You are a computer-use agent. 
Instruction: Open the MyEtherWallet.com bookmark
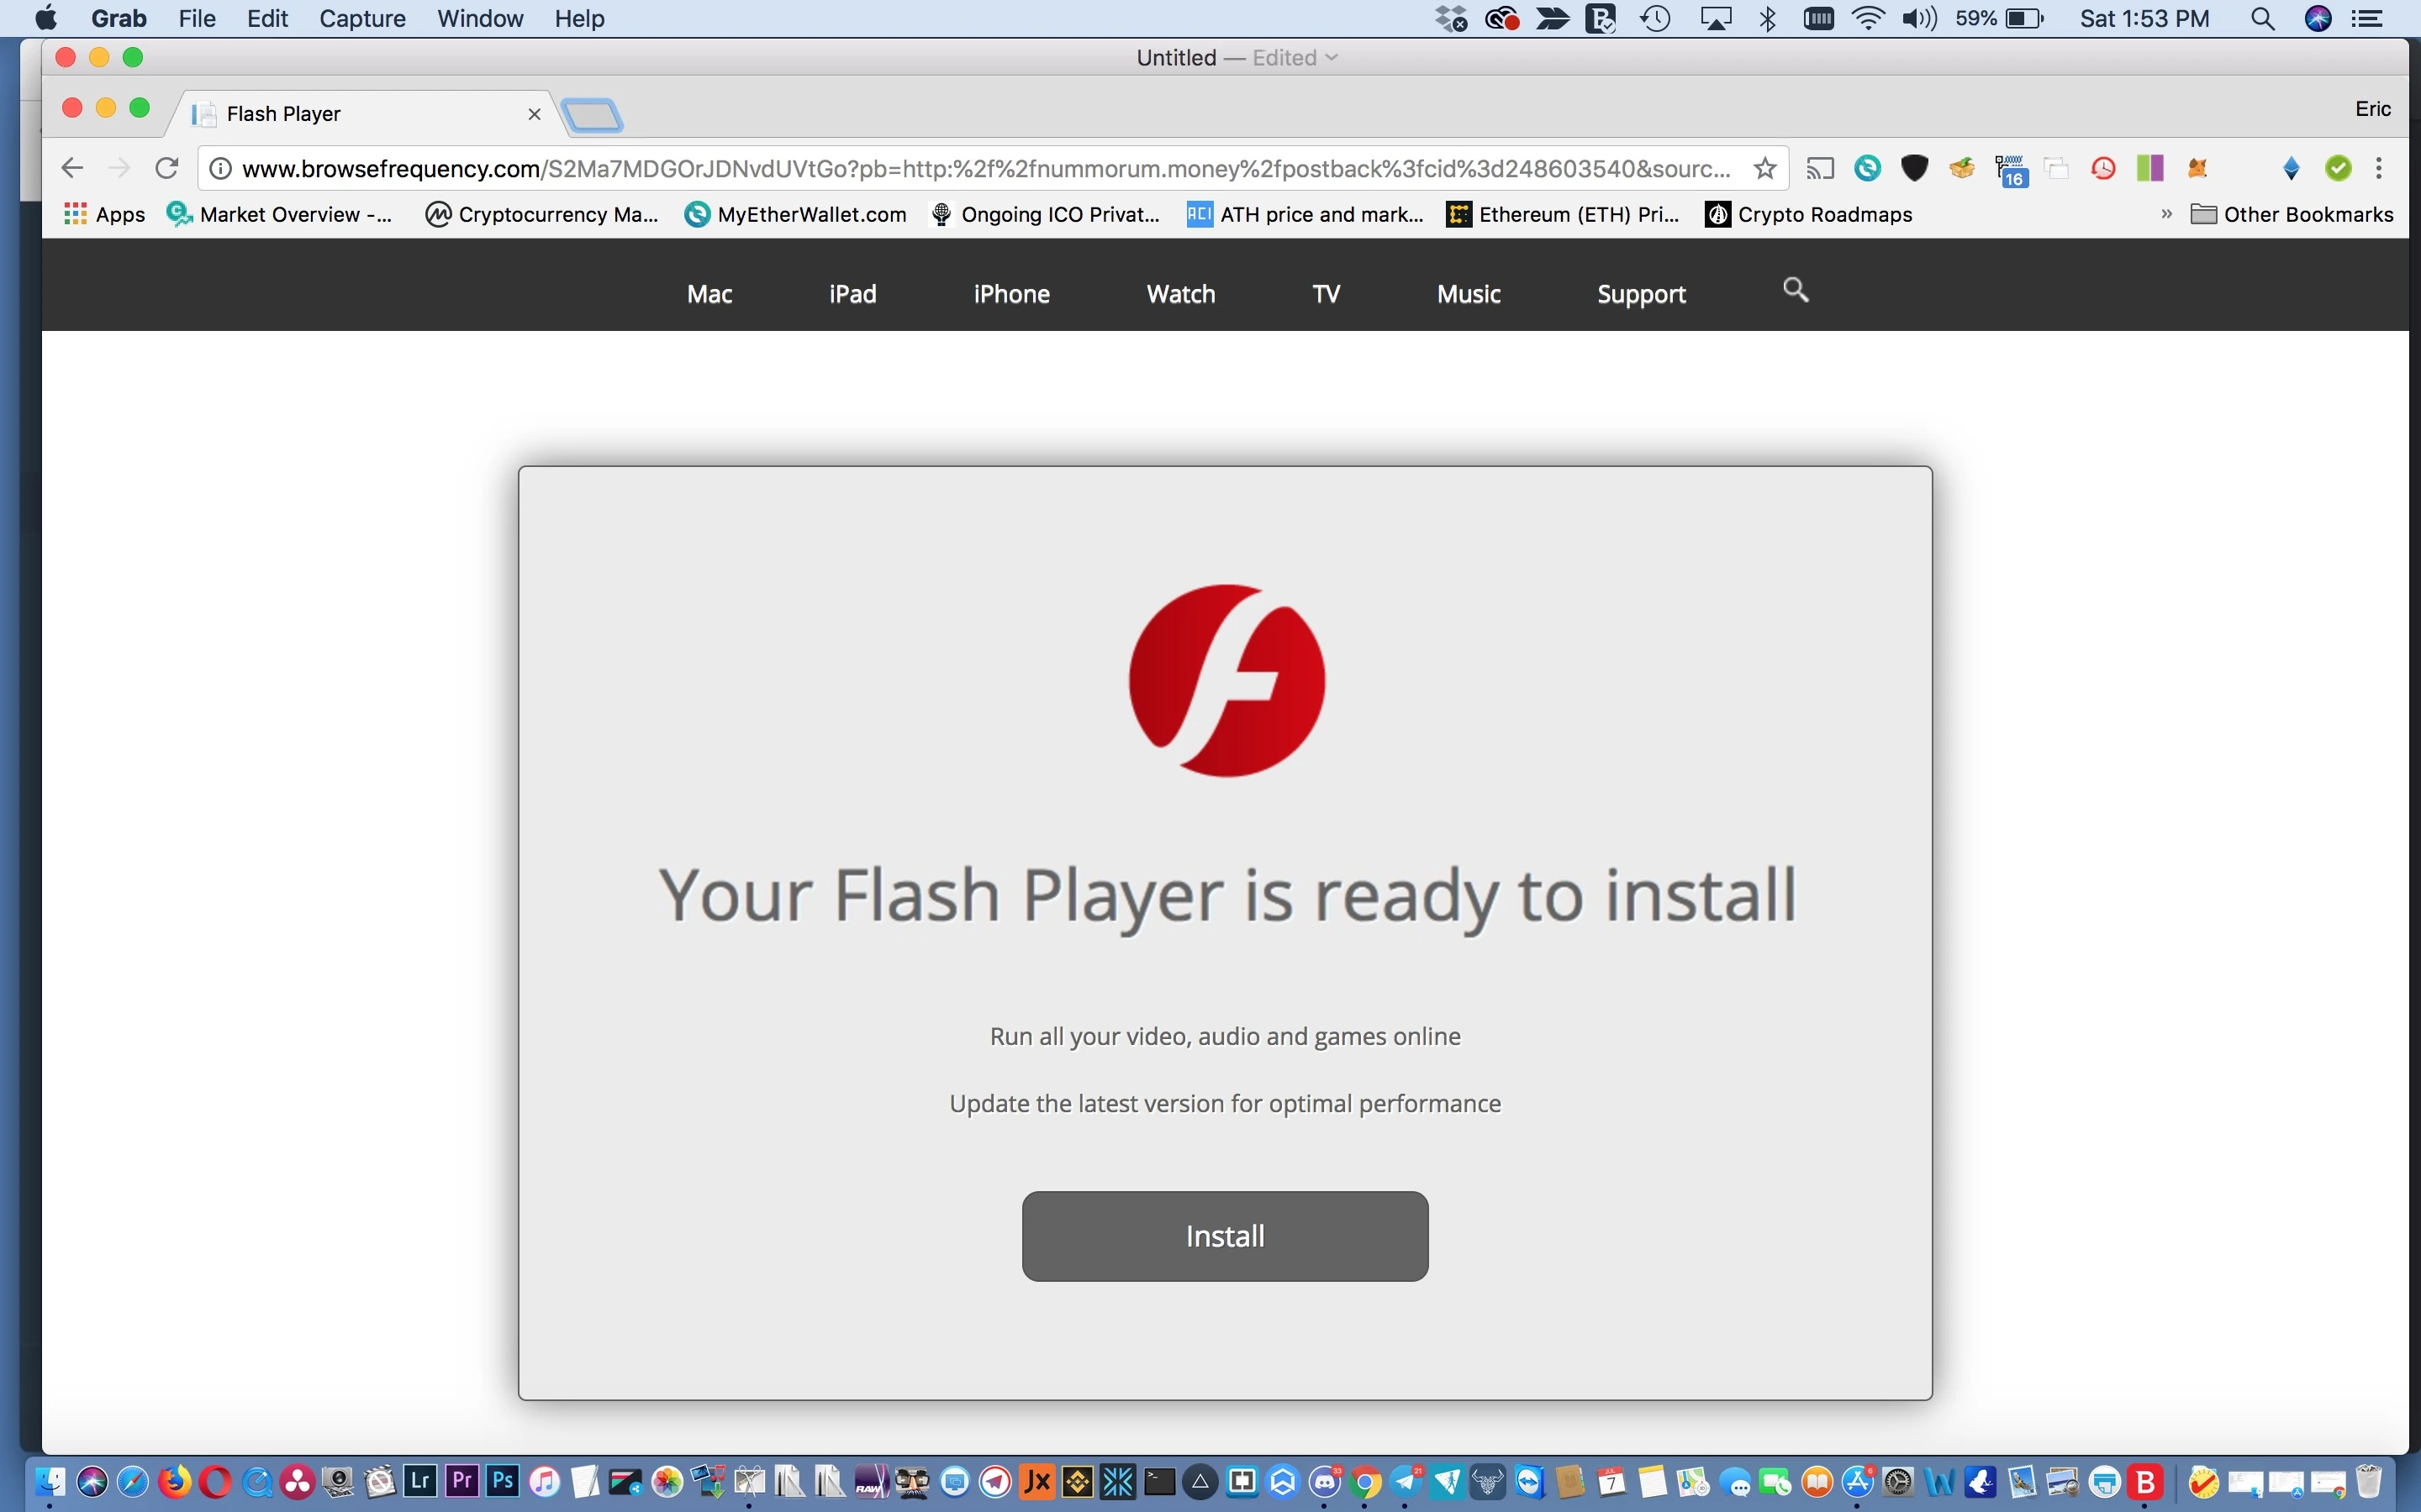click(x=796, y=214)
